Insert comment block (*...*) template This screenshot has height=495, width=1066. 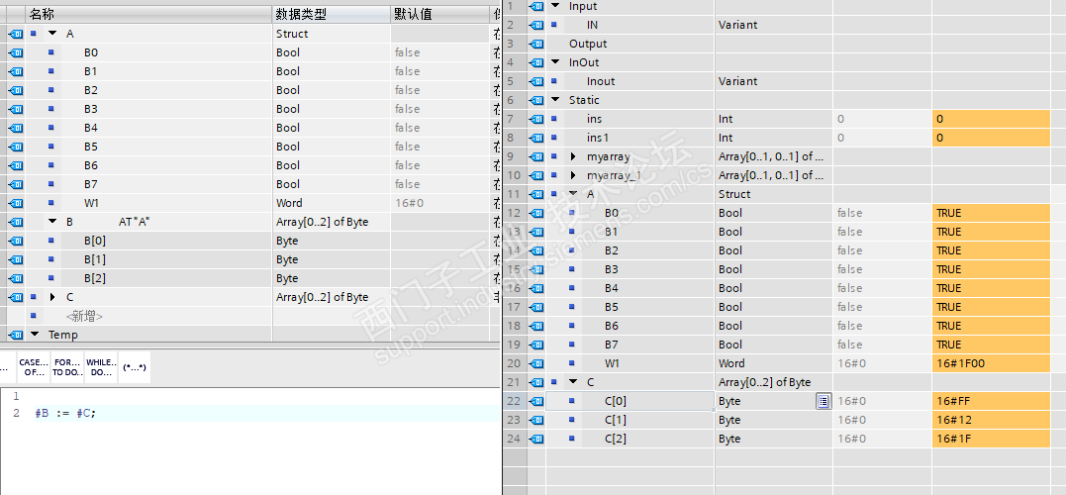135,367
